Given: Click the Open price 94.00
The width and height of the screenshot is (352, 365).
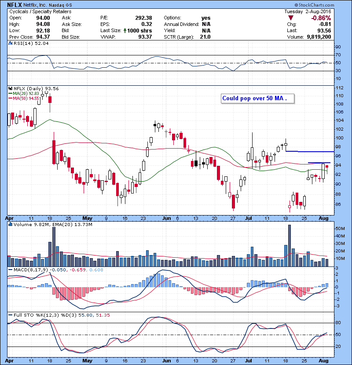Looking at the screenshot, I should point(43,18).
